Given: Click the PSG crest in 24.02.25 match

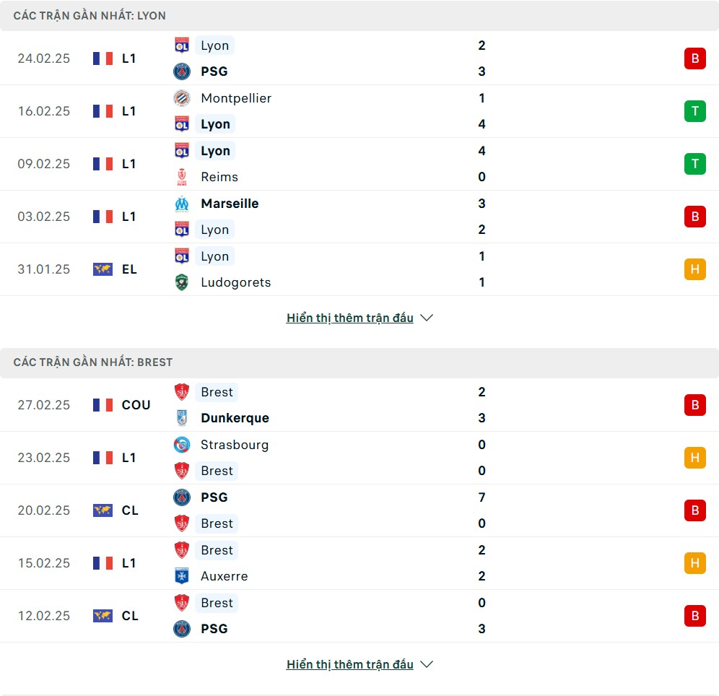Looking at the screenshot, I should click(182, 71).
